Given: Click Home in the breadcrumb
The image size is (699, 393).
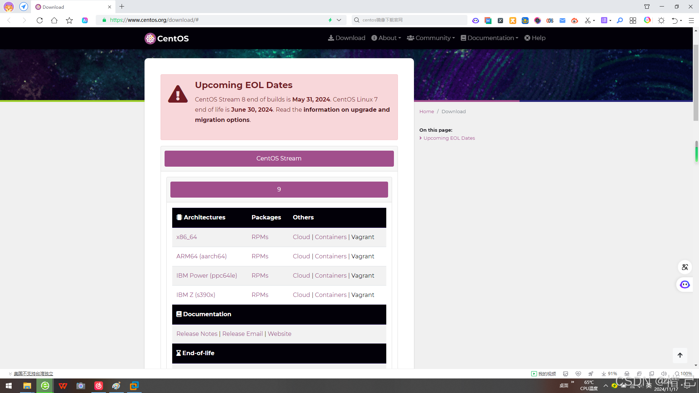Looking at the screenshot, I should point(427,112).
